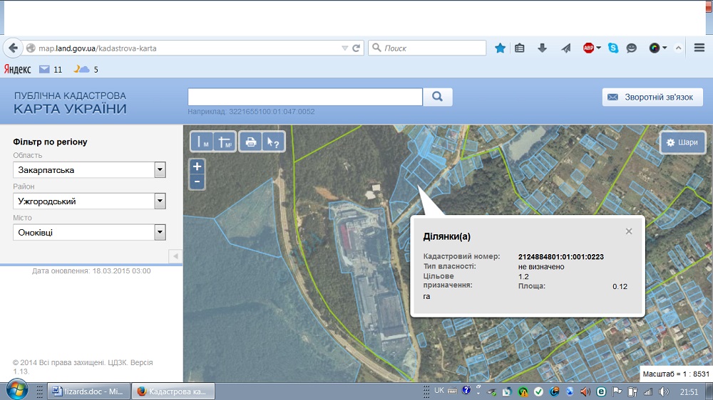Open the Firefox hamburger menu
The width and height of the screenshot is (713, 400).
[x=699, y=48]
